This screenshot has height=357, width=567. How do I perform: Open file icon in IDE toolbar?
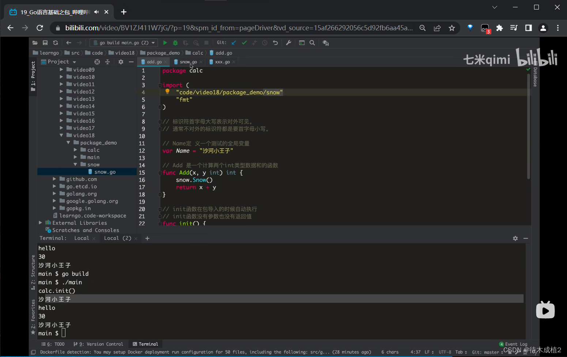tap(35, 43)
